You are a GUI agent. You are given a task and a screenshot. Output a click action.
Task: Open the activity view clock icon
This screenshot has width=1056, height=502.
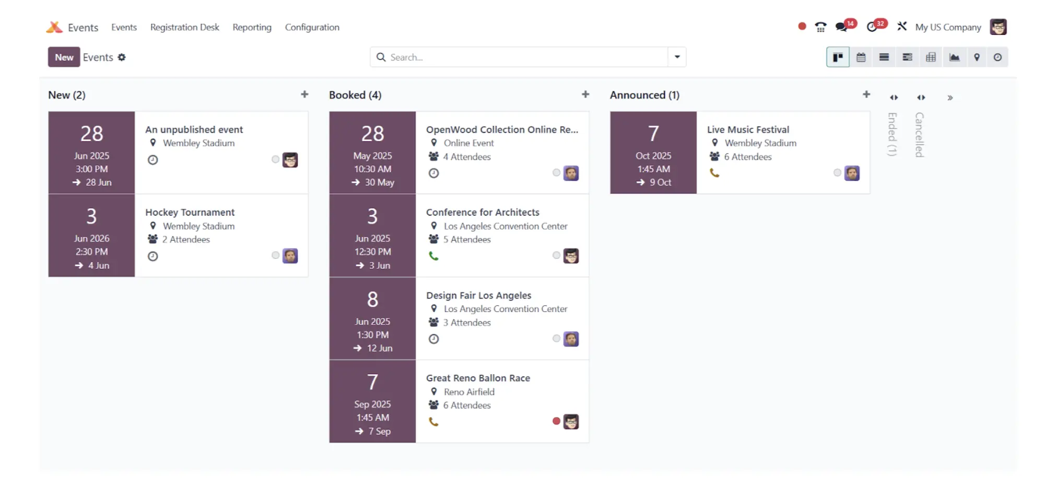click(998, 57)
